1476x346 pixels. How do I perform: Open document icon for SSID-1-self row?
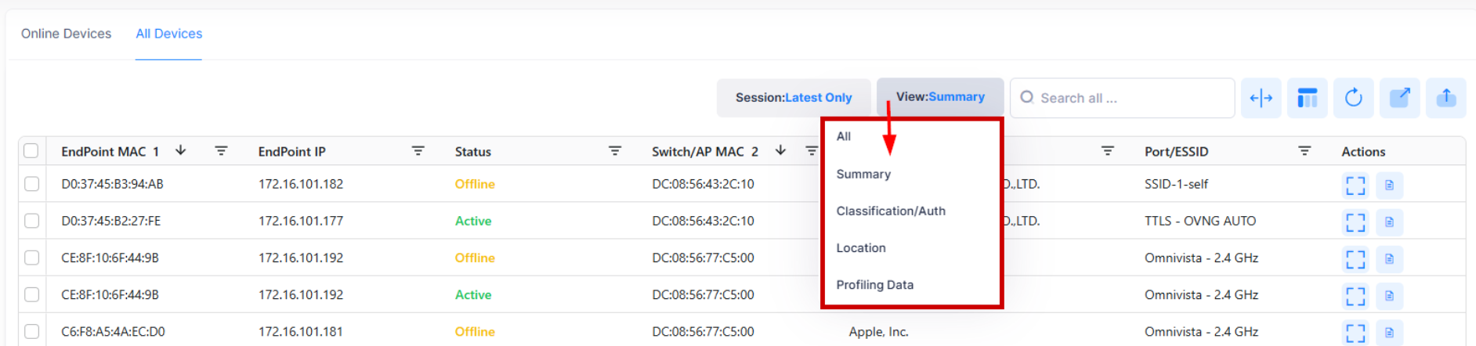1389,185
